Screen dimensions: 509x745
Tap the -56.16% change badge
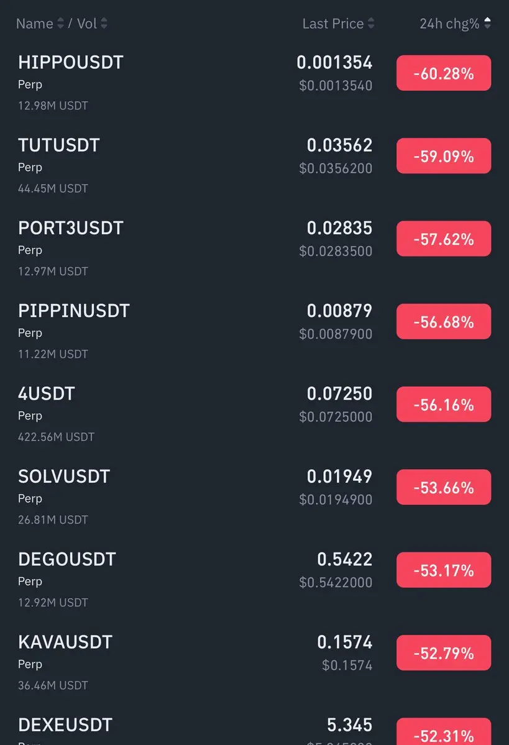pyautogui.click(x=444, y=404)
